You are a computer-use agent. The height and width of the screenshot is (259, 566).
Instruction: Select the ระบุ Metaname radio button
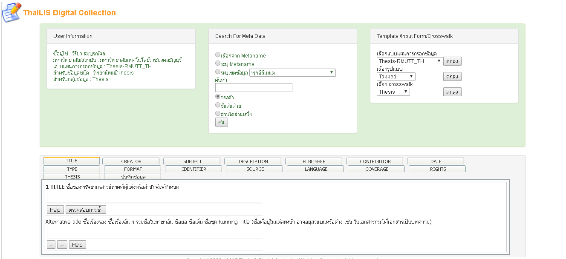pyautogui.click(x=218, y=63)
